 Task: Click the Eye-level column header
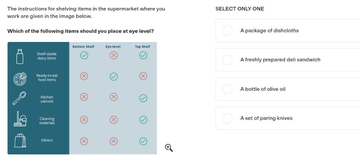click(113, 47)
